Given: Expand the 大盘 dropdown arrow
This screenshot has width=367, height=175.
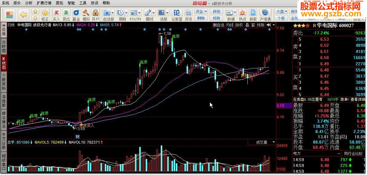Looking at the screenshot, I should (x=286, y=11).
